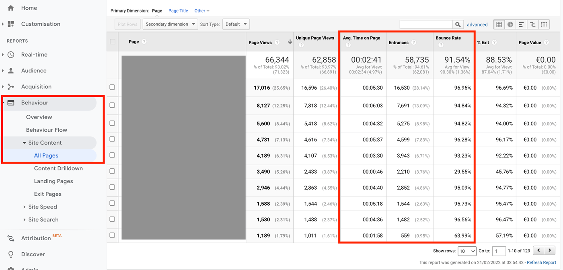Check the row with 3,490 page views

tap(112, 171)
